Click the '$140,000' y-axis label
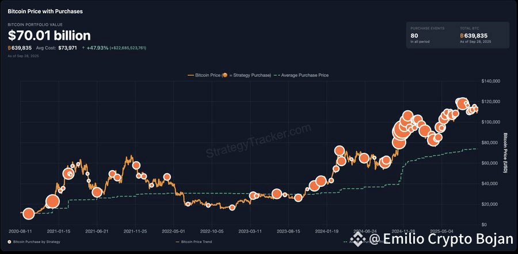 [492, 81]
